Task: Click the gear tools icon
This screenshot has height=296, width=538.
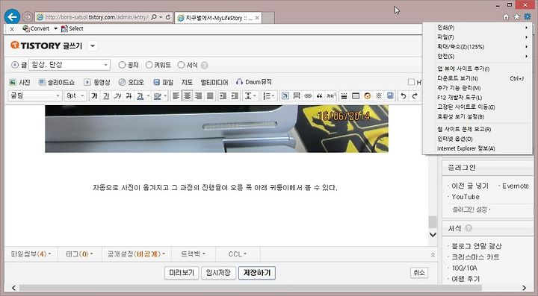Action: (528, 16)
